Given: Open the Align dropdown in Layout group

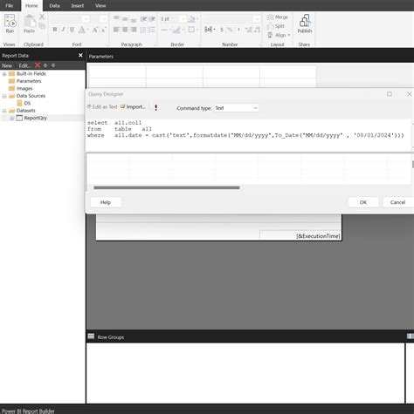Looking at the screenshot, I should (x=279, y=35).
